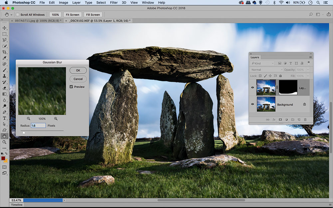Delete layer using the trash icon
Screen dimensions: 333x208
pyautogui.click(x=305, y=120)
